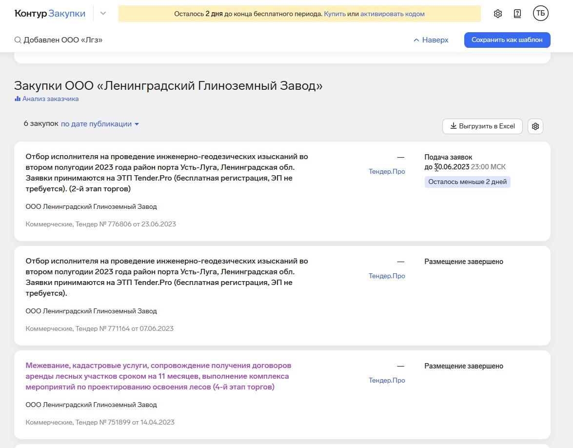Focus the search field with Добавлен ООО «Лгз»
This screenshot has height=448, width=573.
[63, 40]
